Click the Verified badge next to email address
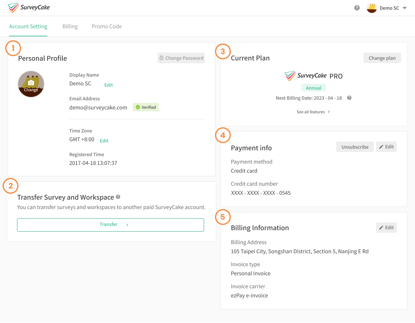Image resolution: width=415 pixels, height=323 pixels. click(x=146, y=107)
